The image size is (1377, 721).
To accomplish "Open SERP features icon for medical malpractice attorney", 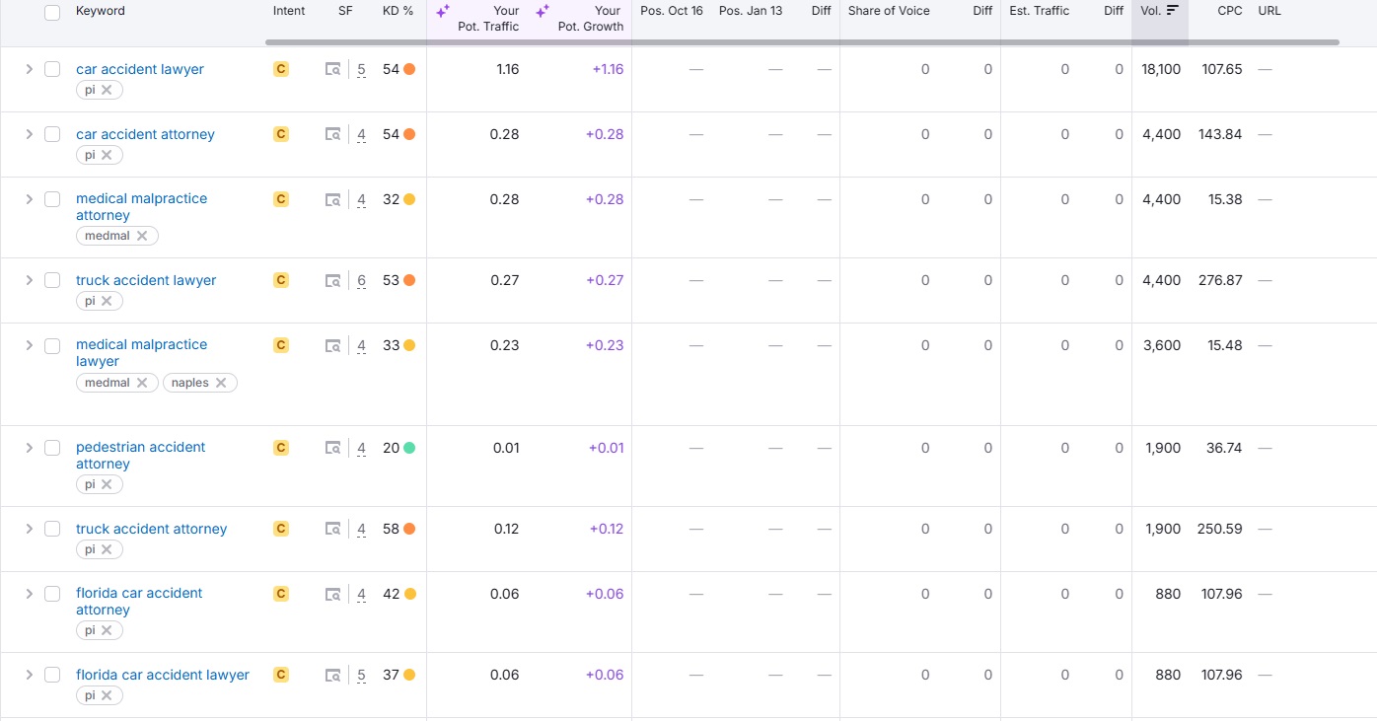I will click(333, 199).
